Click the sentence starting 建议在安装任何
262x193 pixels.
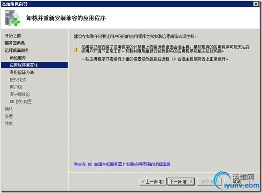click(135, 37)
